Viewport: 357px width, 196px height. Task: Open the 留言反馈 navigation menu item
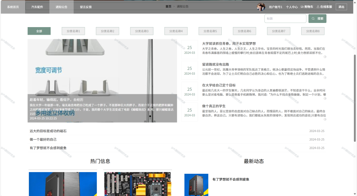coord(86,7)
